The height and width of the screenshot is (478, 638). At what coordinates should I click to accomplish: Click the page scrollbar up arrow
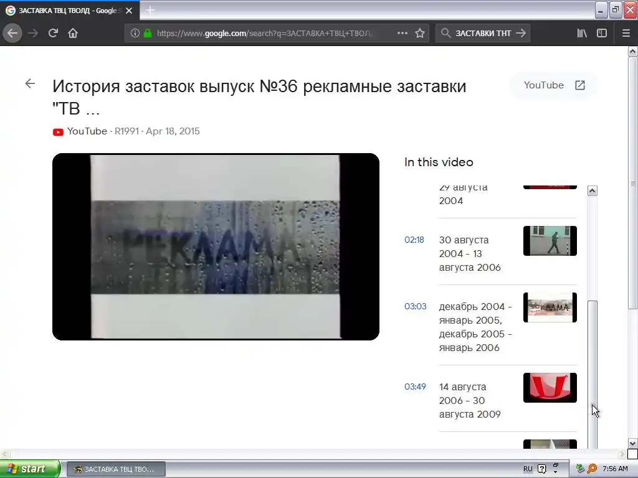point(632,51)
